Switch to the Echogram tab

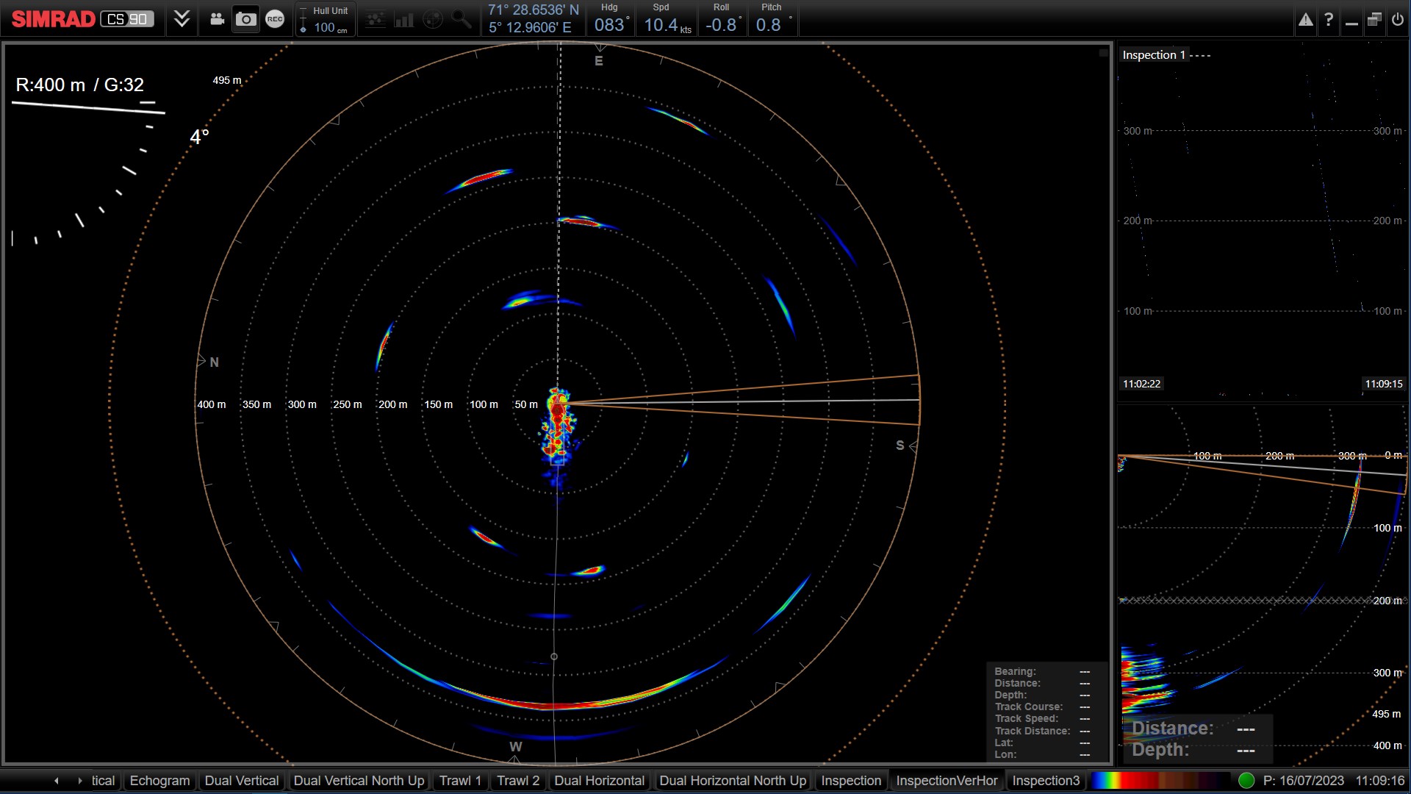point(159,781)
